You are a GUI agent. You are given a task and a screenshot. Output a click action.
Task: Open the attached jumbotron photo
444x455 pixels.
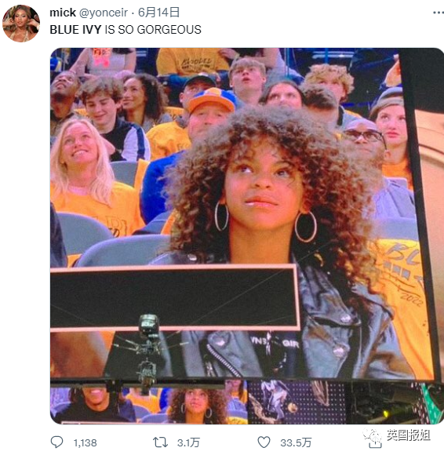(x=247, y=236)
